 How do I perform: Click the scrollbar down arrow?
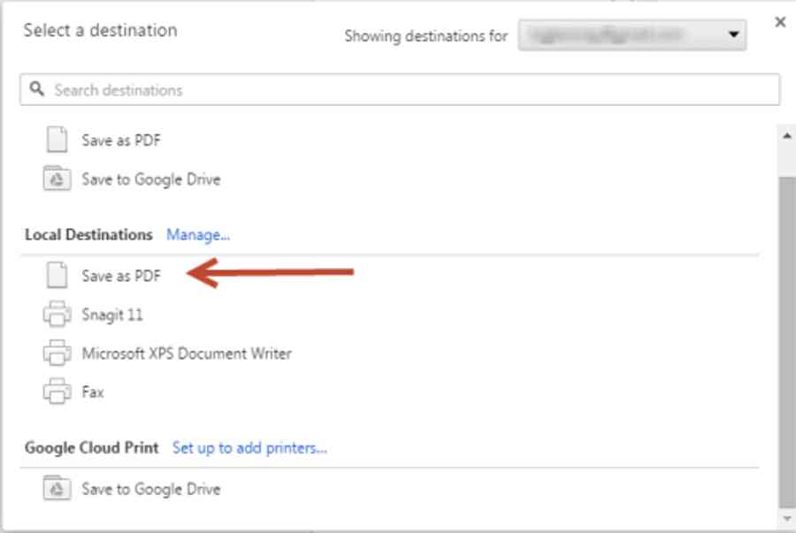787,518
